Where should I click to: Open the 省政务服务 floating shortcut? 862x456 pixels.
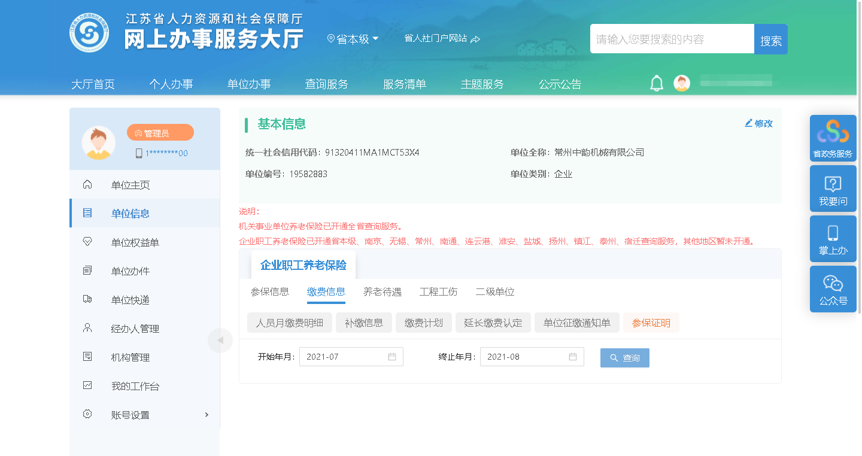pyautogui.click(x=833, y=138)
